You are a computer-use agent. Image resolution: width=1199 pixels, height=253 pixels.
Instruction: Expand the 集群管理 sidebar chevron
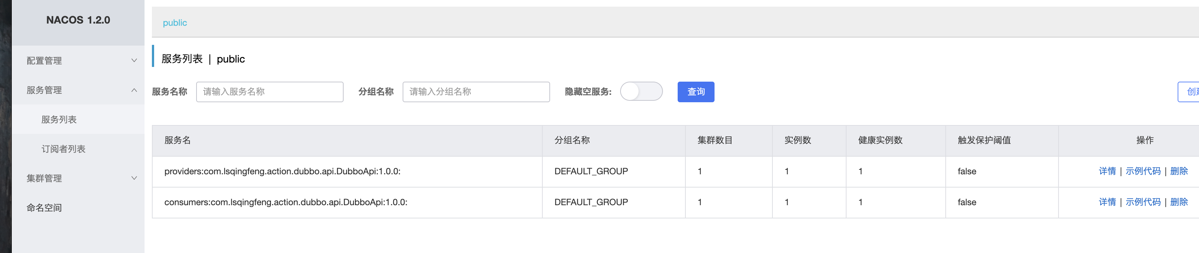click(x=134, y=178)
